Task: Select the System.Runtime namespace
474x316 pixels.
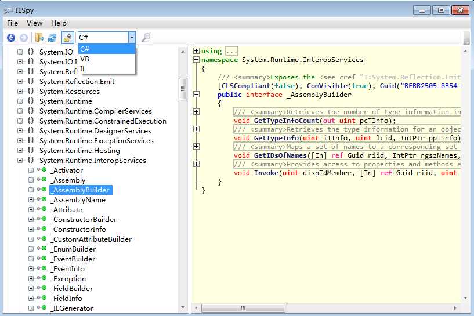Action: 66,101
